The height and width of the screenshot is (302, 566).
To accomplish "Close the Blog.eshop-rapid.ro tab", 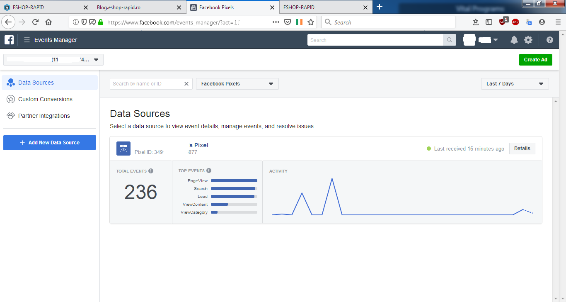I will coord(179,7).
